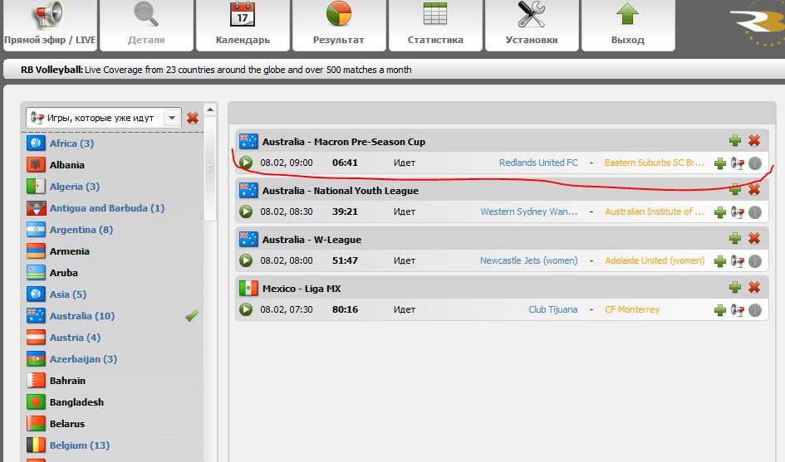Click the Africa globe flag icon

(36, 143)
